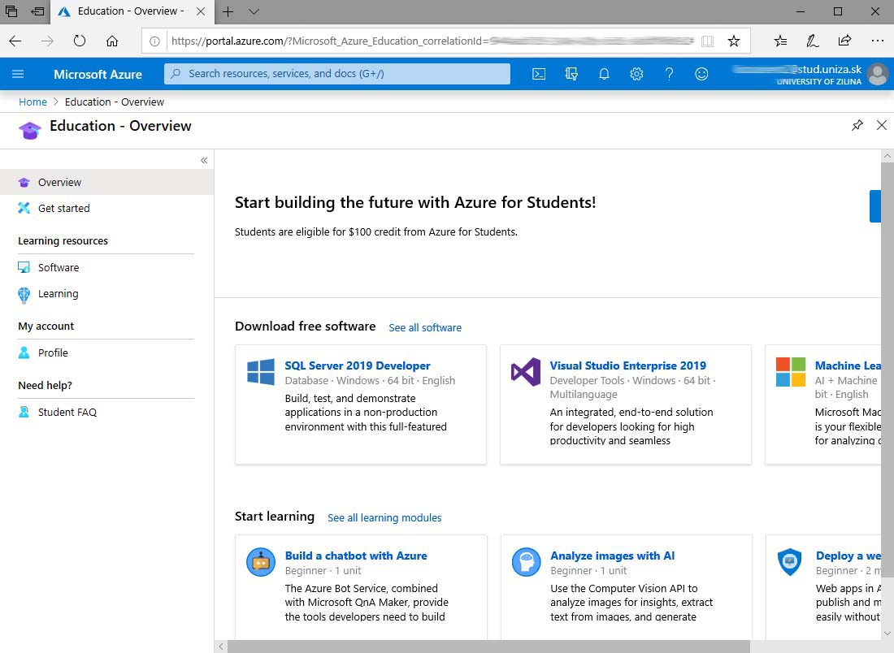The width and height of the screenshot is (894, 653).
Task: Open the Azure portal hamburger menu
Action: (x=18, y=74)
